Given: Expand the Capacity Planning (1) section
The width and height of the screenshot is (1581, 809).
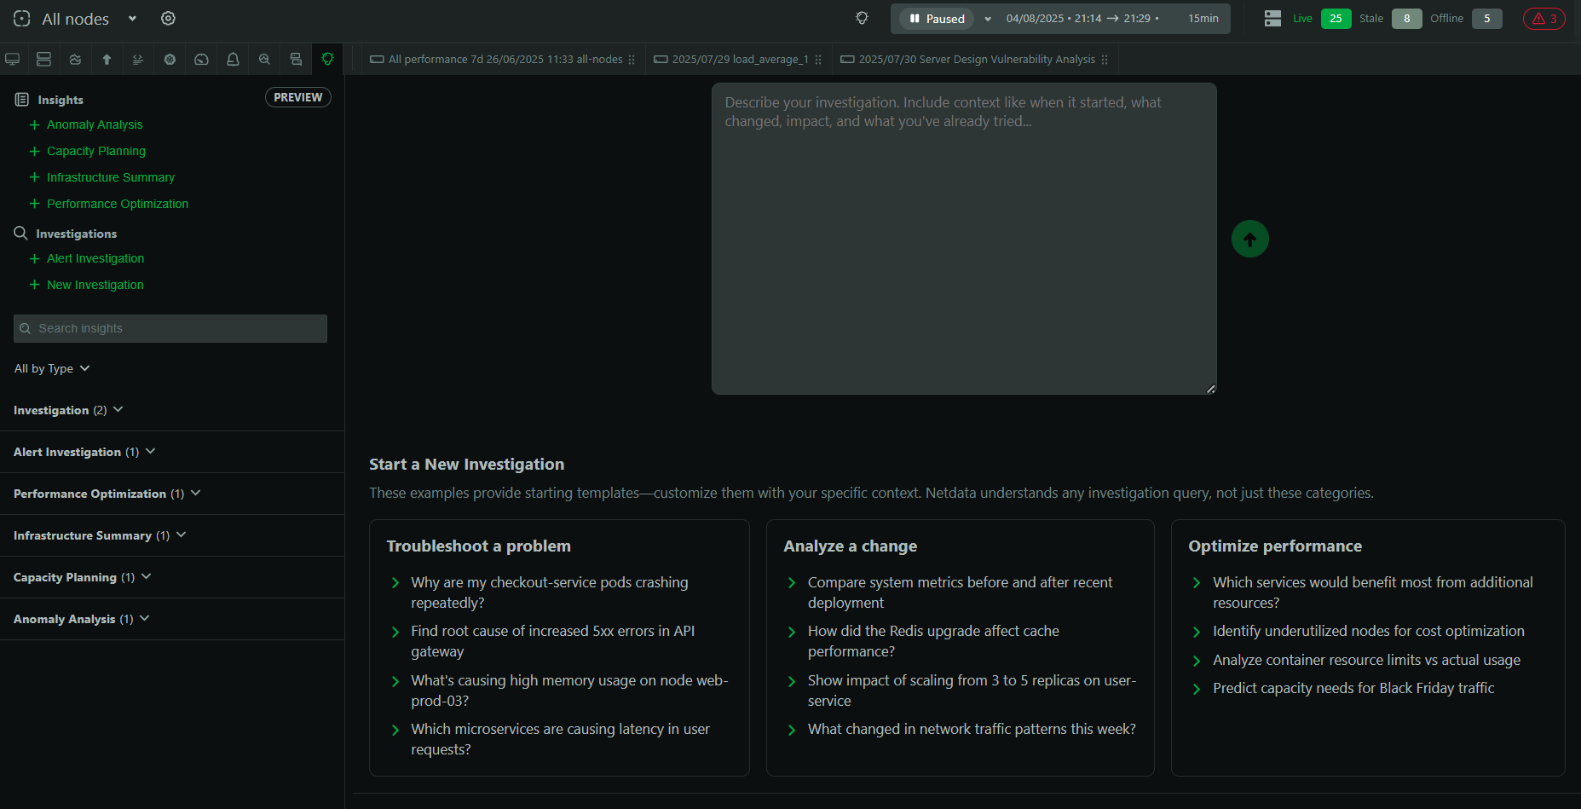Looking at the screenshot, I should click(x=82, y=577).
